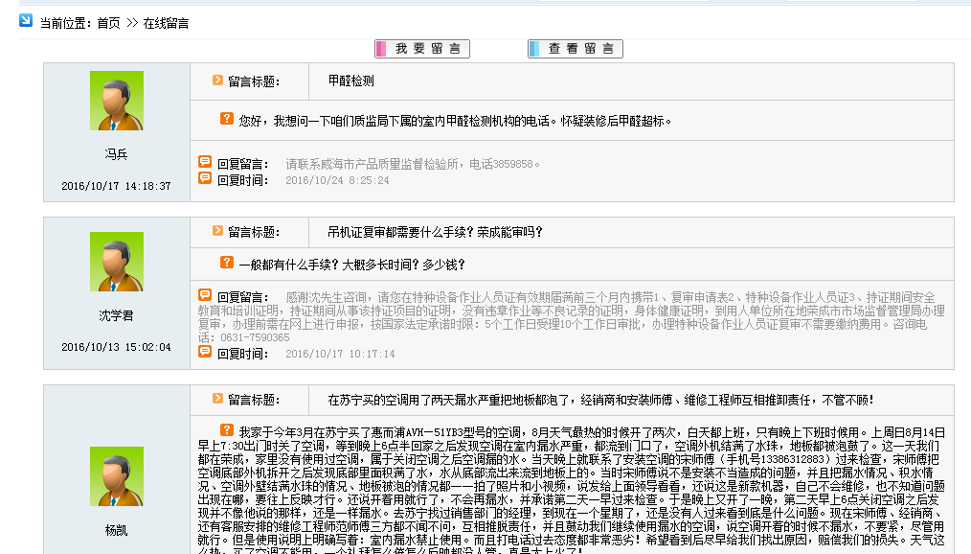Click 回复时间 icon next to 2016/10/17 10:17:14
Screen dimensions: 971x554
click(x=205, y=352)
